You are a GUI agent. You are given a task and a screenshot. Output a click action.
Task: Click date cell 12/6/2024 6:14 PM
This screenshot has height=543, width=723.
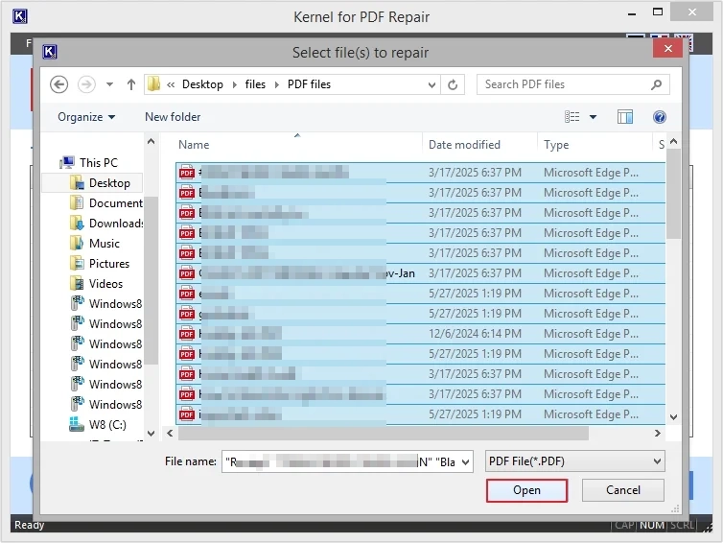pyautogui.click(x=475, y=334)
